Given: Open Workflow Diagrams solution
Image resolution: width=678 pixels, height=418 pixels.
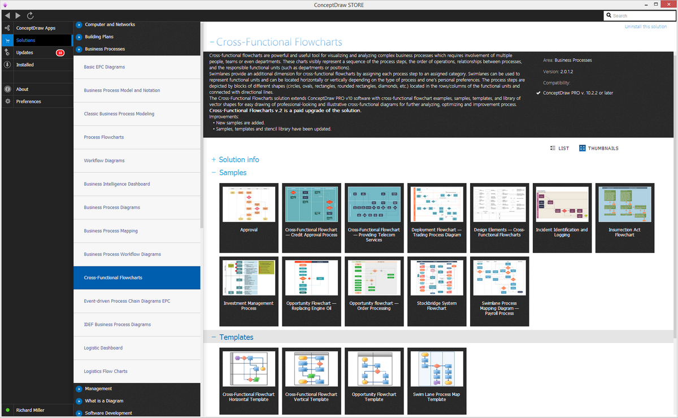Looking at the screenshot, I should (137, 161).
